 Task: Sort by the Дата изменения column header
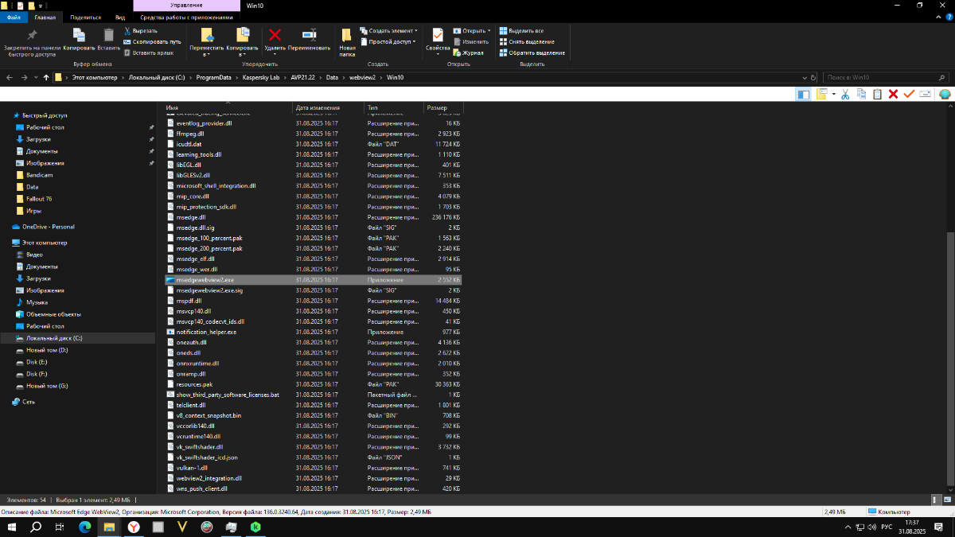point(329,107)
